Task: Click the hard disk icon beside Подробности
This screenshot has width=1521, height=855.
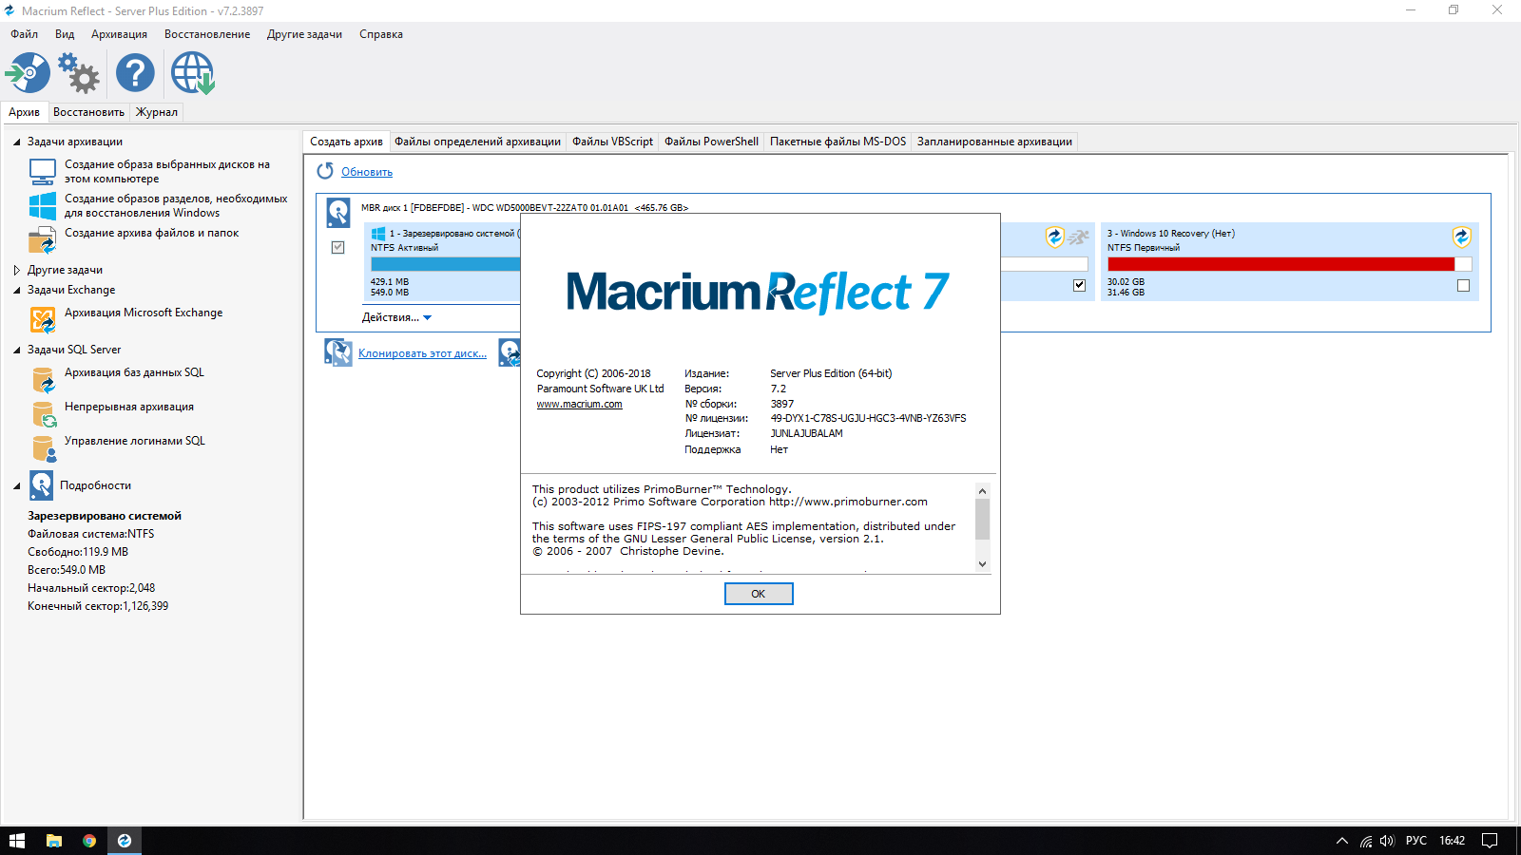Action: (x=42, y=485)
